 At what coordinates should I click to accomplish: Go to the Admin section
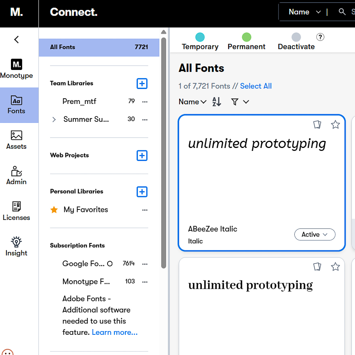click(x=16, y=175)
